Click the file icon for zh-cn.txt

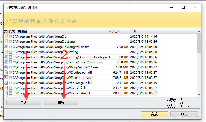coord(6,47)
